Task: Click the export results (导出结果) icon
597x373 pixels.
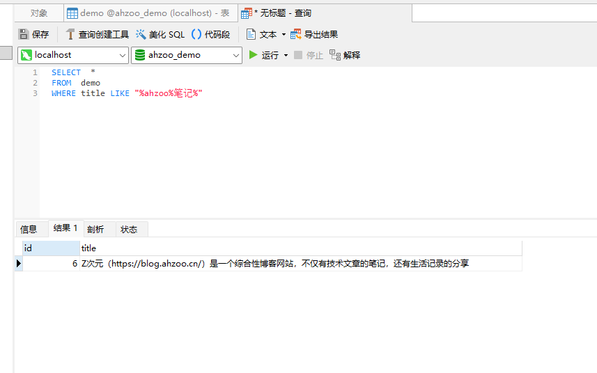Action: (296, 34)
